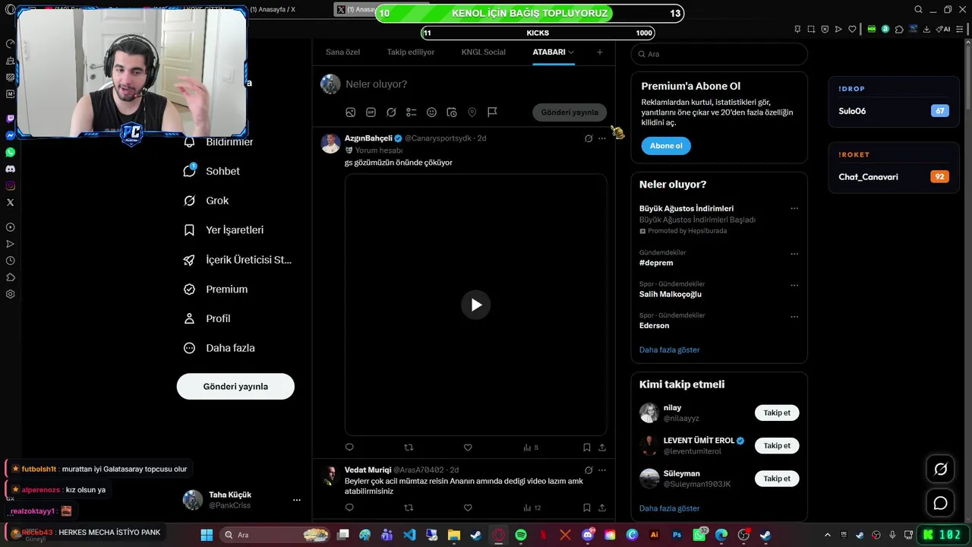This screenshot has height=547, width=972.
Task: Open the floating messages button
Action: click(x=940, y=503)
